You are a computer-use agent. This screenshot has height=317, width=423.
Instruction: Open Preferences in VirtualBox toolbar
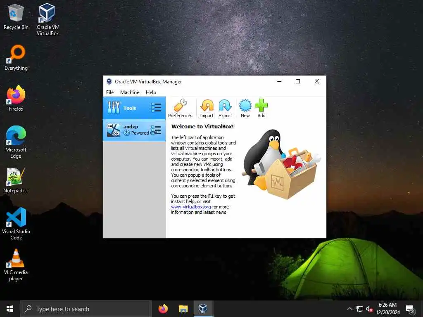[x=180, y=109]
